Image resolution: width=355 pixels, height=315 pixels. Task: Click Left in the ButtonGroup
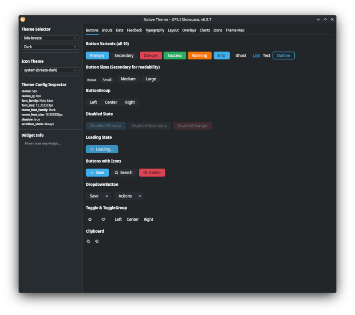93,103
